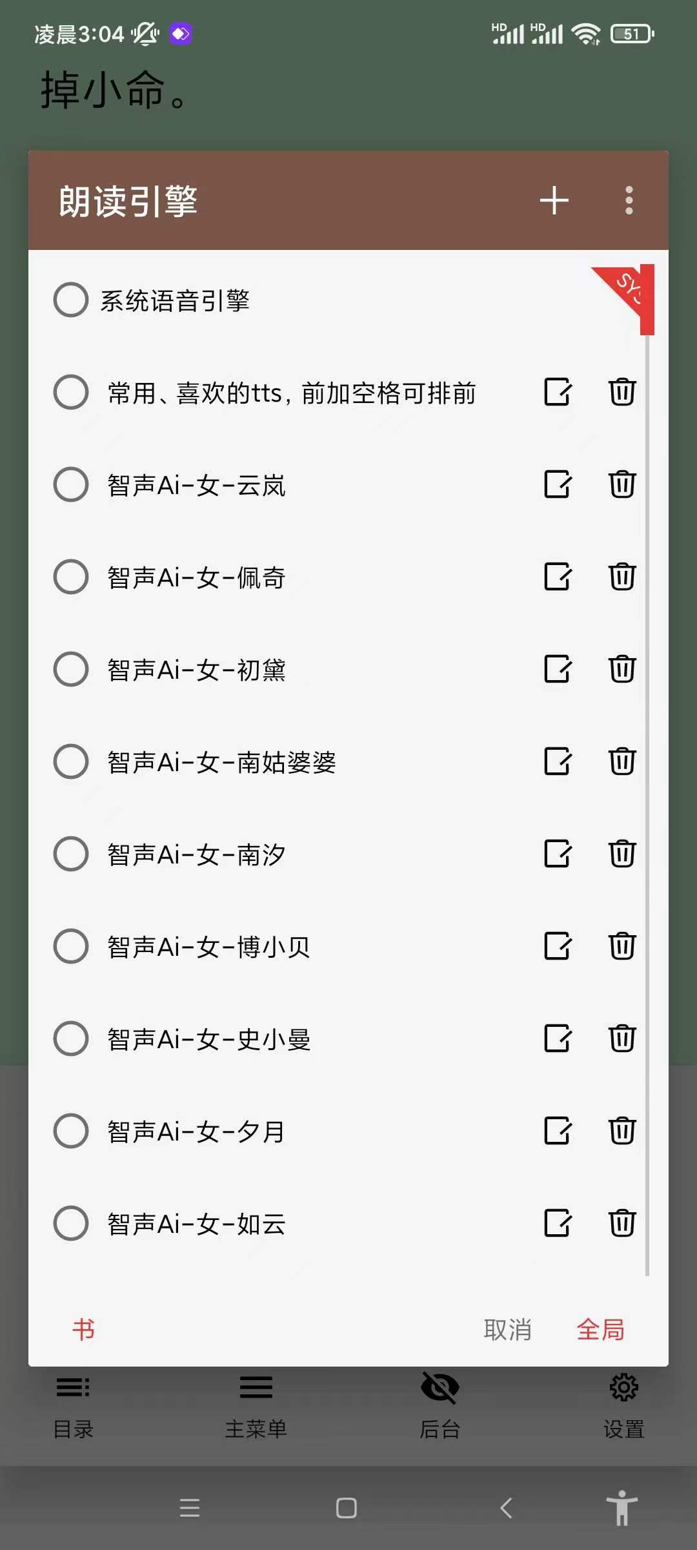Edit the 智声Ai-女-云岚 engine
The height and width of the screenshot is (1550, 697).
point(558,484)
